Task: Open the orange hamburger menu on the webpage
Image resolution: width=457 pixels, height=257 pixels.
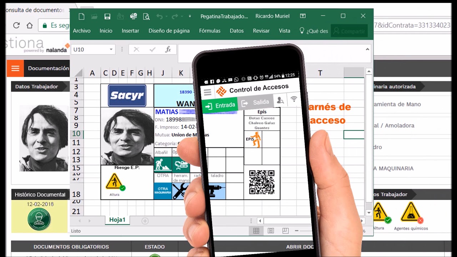Action: pyautogui.click(x=15, y=68)
